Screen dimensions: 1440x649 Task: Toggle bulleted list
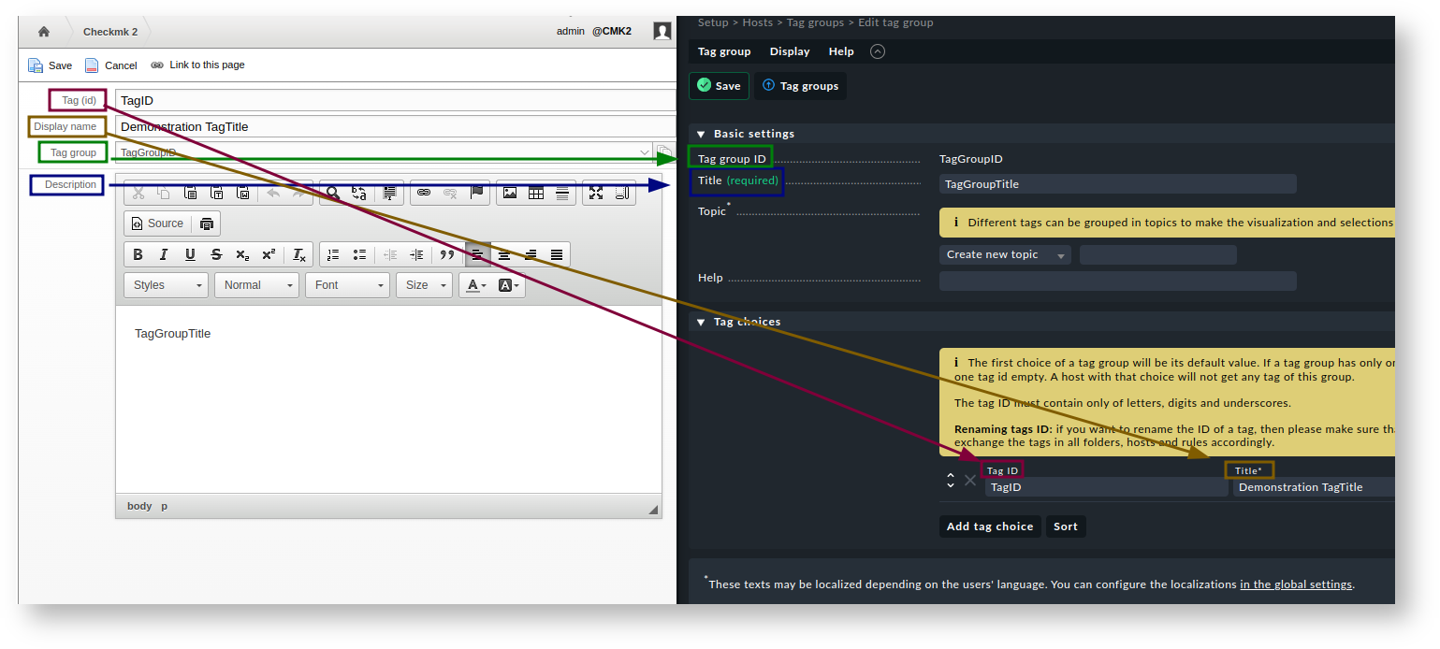(x=359, y=254)
